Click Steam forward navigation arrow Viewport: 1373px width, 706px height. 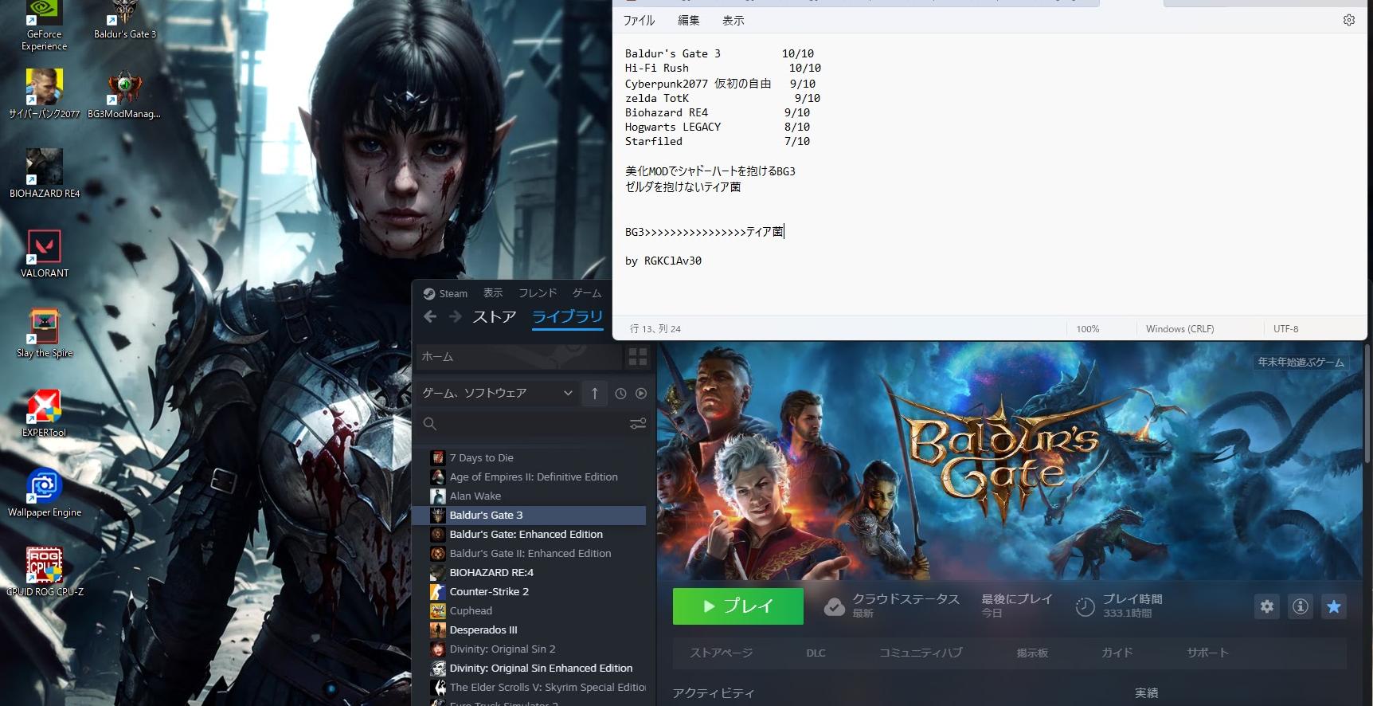click(x=455, y=316)
